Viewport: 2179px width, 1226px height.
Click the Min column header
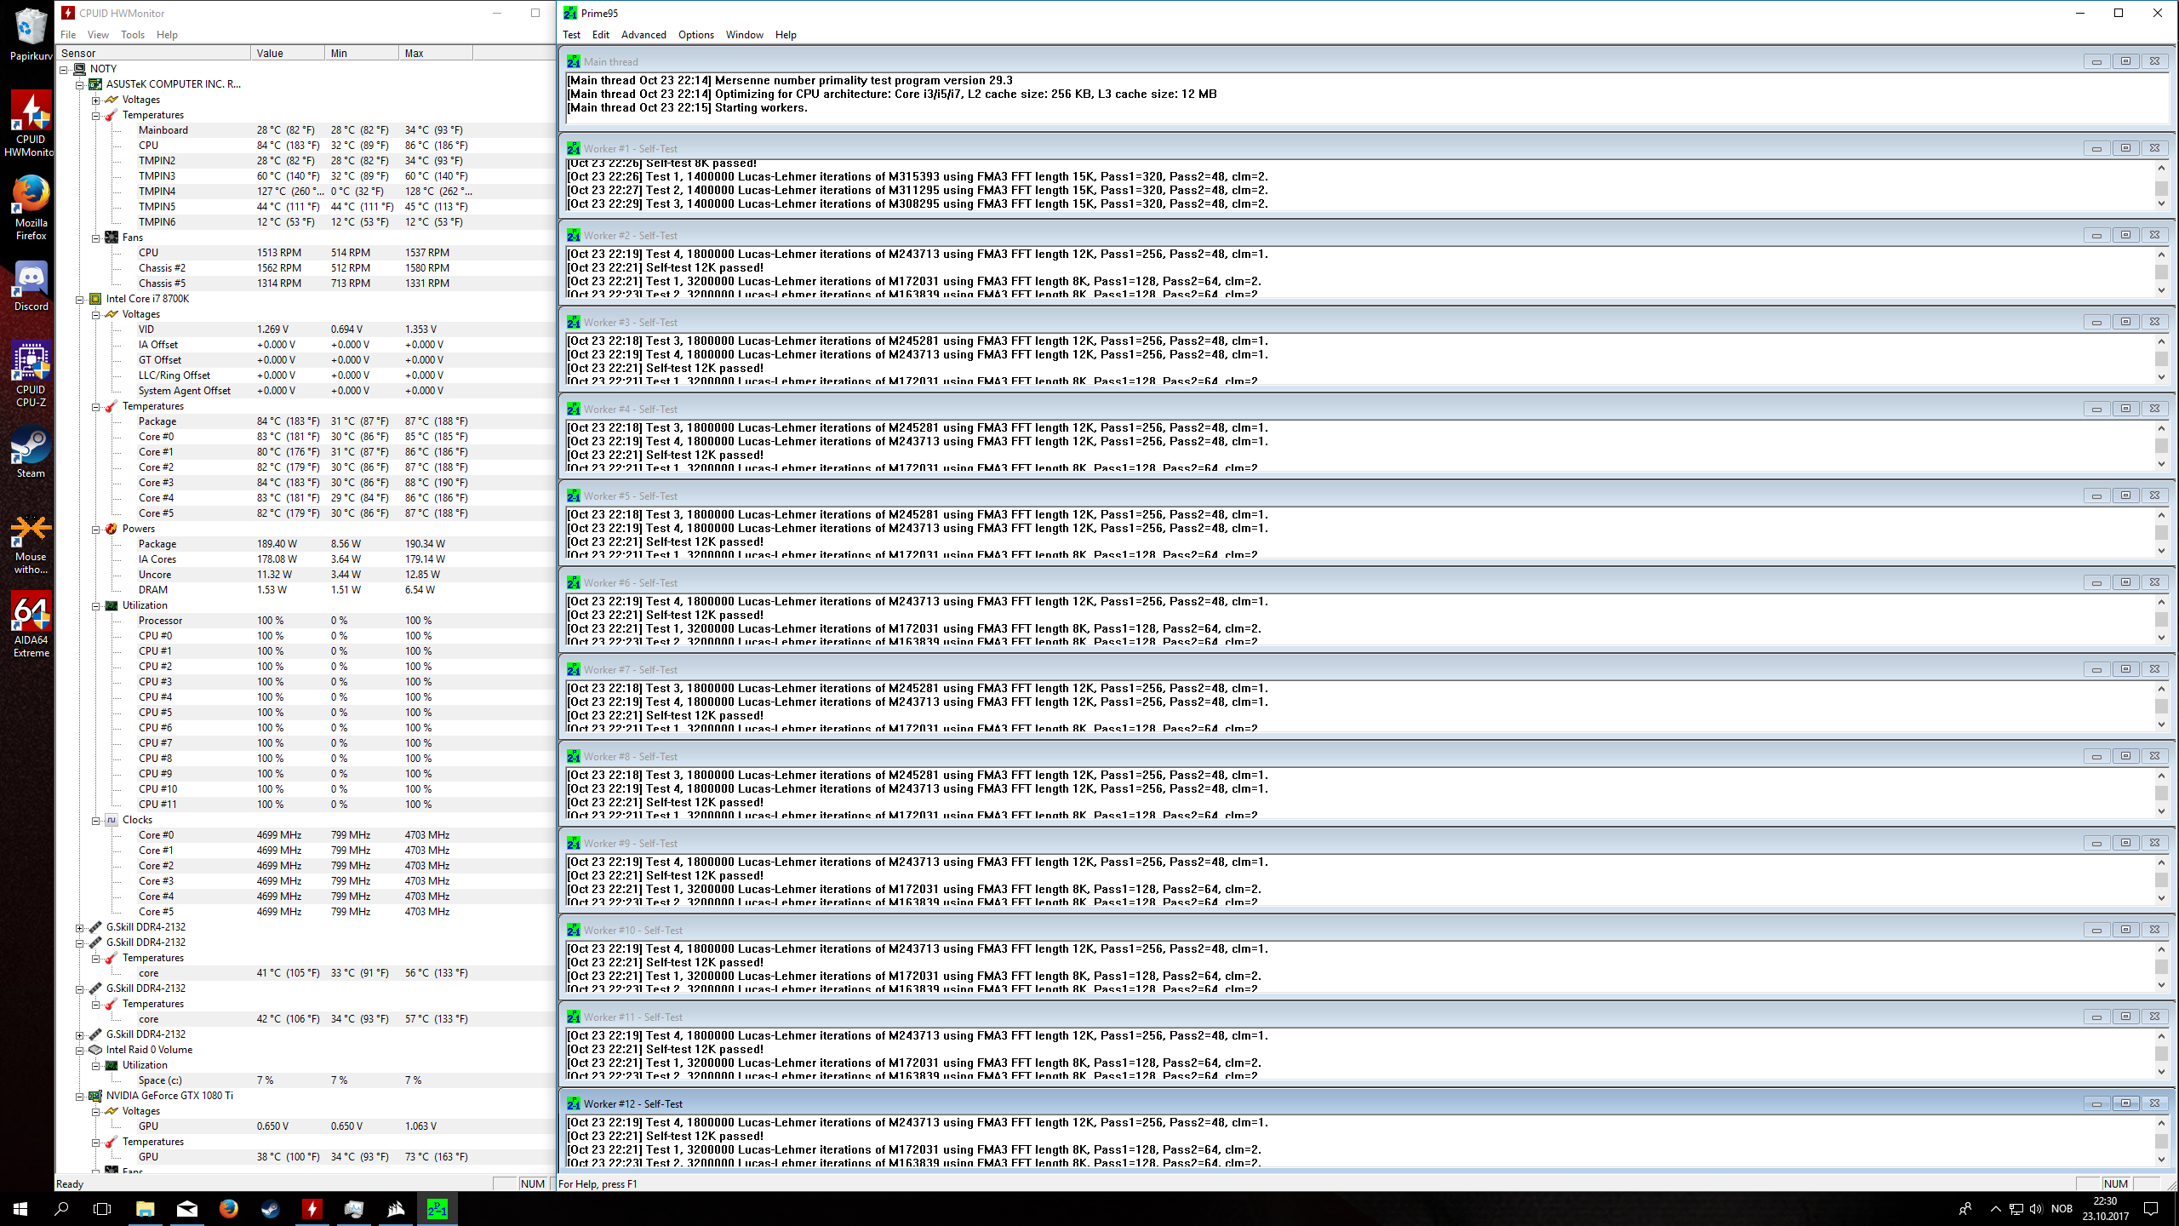pyautogui.click(x=362, y=53)
